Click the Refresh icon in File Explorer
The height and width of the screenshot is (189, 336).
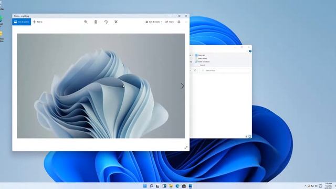click(195, 70)
